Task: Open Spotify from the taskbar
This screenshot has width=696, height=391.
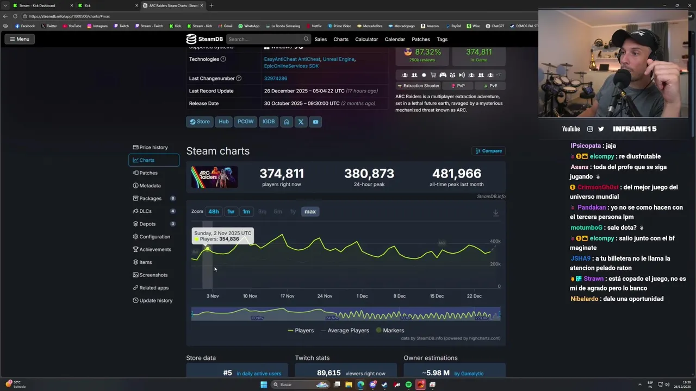Action: click(408, 384)
